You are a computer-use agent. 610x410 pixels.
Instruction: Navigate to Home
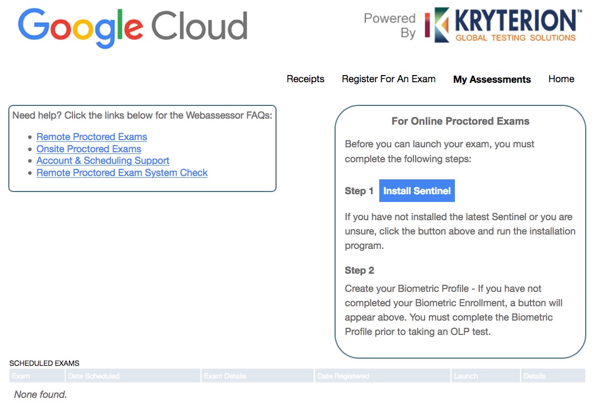click(x=561, y=79)
